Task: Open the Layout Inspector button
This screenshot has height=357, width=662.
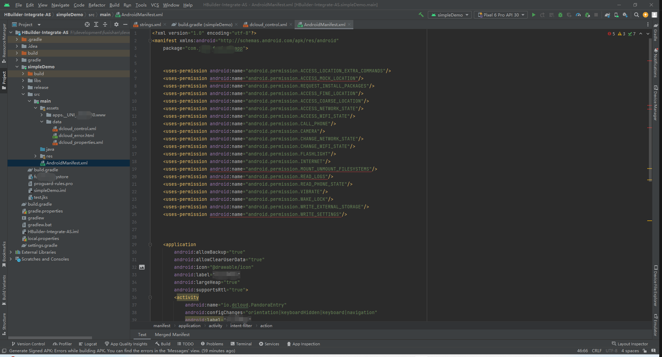Action: click(630, 344)
